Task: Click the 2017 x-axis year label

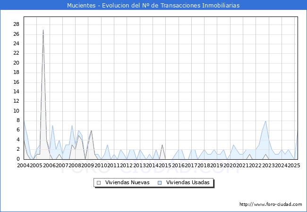Action: (191, 165)
